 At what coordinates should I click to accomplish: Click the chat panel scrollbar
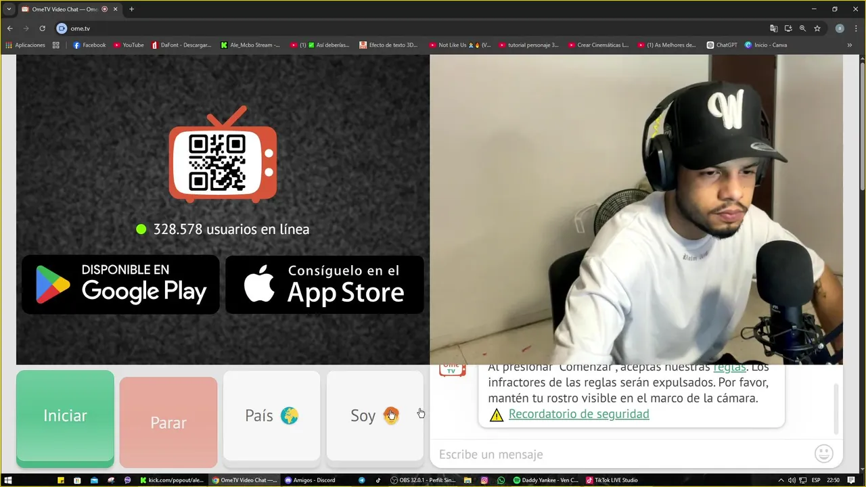838,409
